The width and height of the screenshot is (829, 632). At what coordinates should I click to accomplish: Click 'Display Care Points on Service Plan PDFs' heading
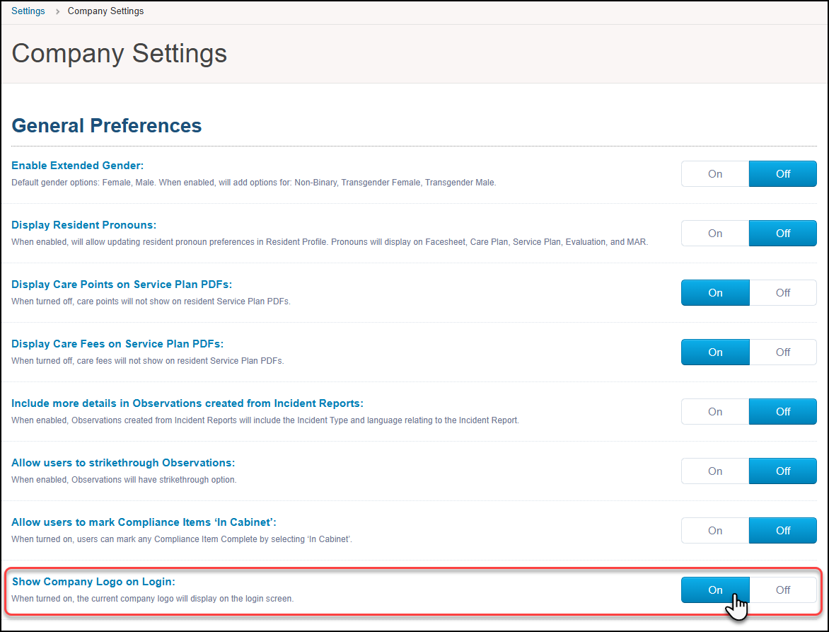click(121, 284)
